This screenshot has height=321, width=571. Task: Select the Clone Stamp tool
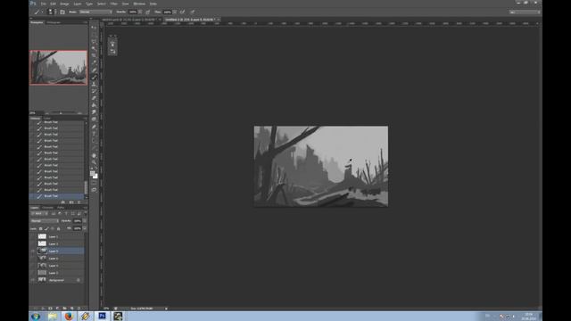click(x=94, y=84)
